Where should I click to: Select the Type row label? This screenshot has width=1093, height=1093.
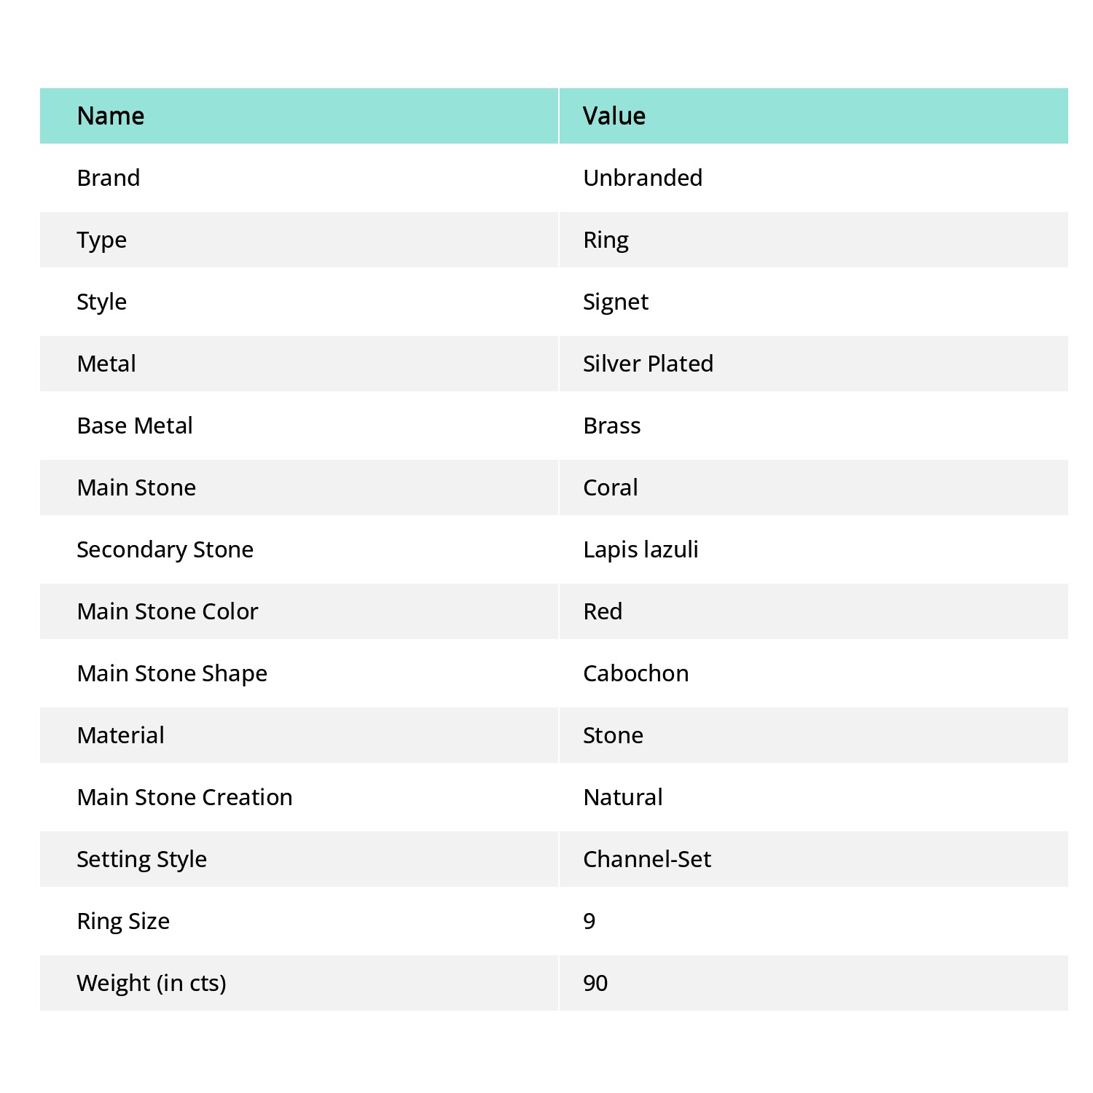point(102,240)
